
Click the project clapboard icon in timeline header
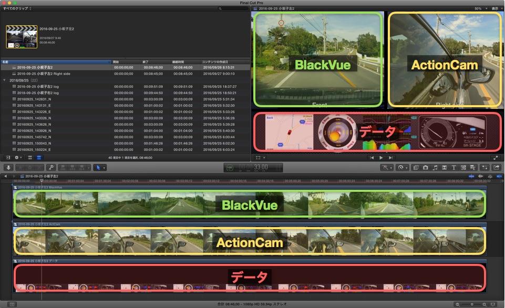tap(22, 176)
